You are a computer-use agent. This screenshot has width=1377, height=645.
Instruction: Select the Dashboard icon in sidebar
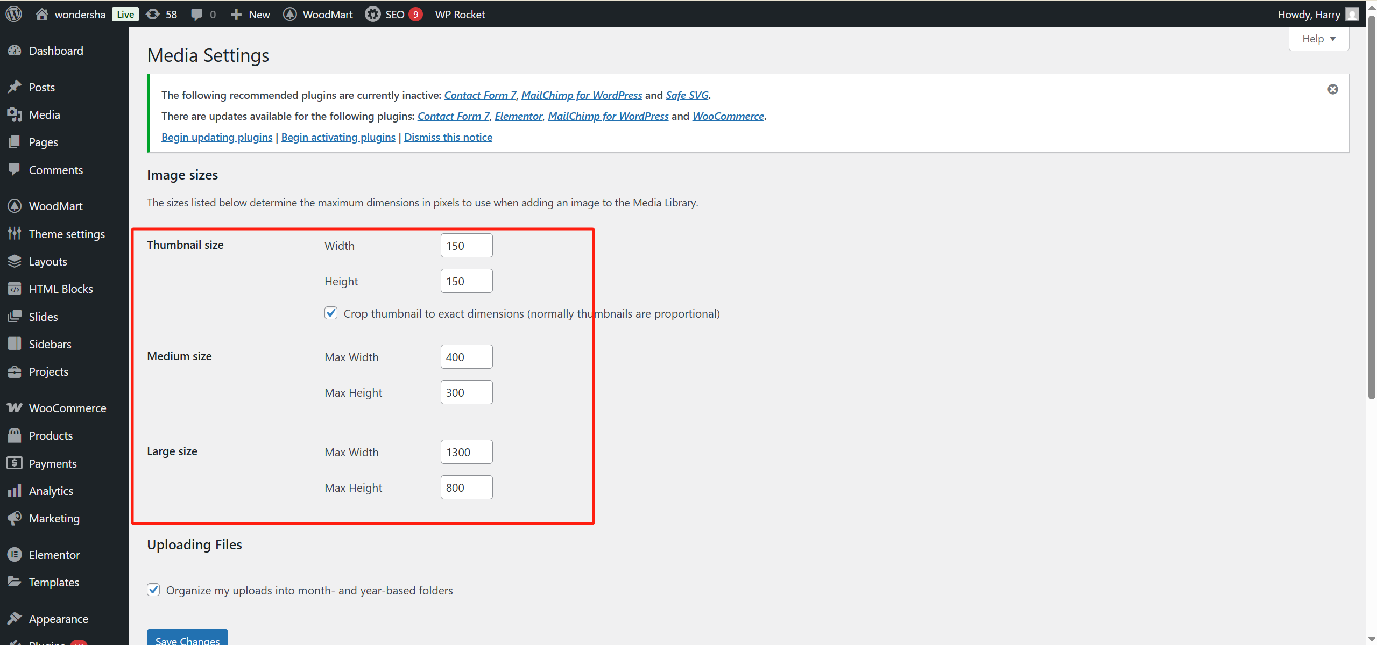click(x=15, y=50)
